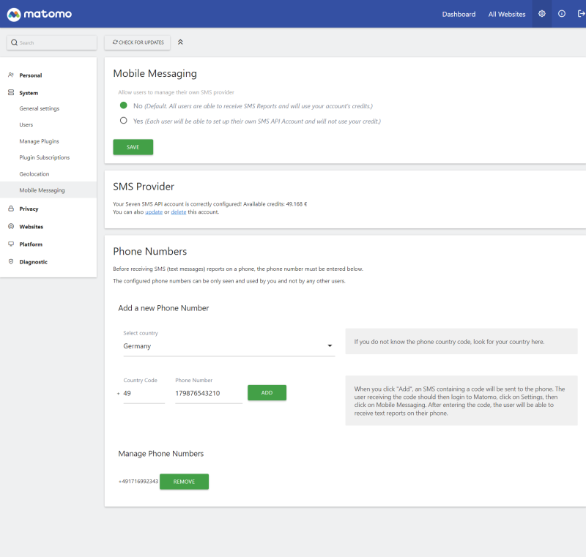Click the Privacy lock icon

(x=12, y=208)
